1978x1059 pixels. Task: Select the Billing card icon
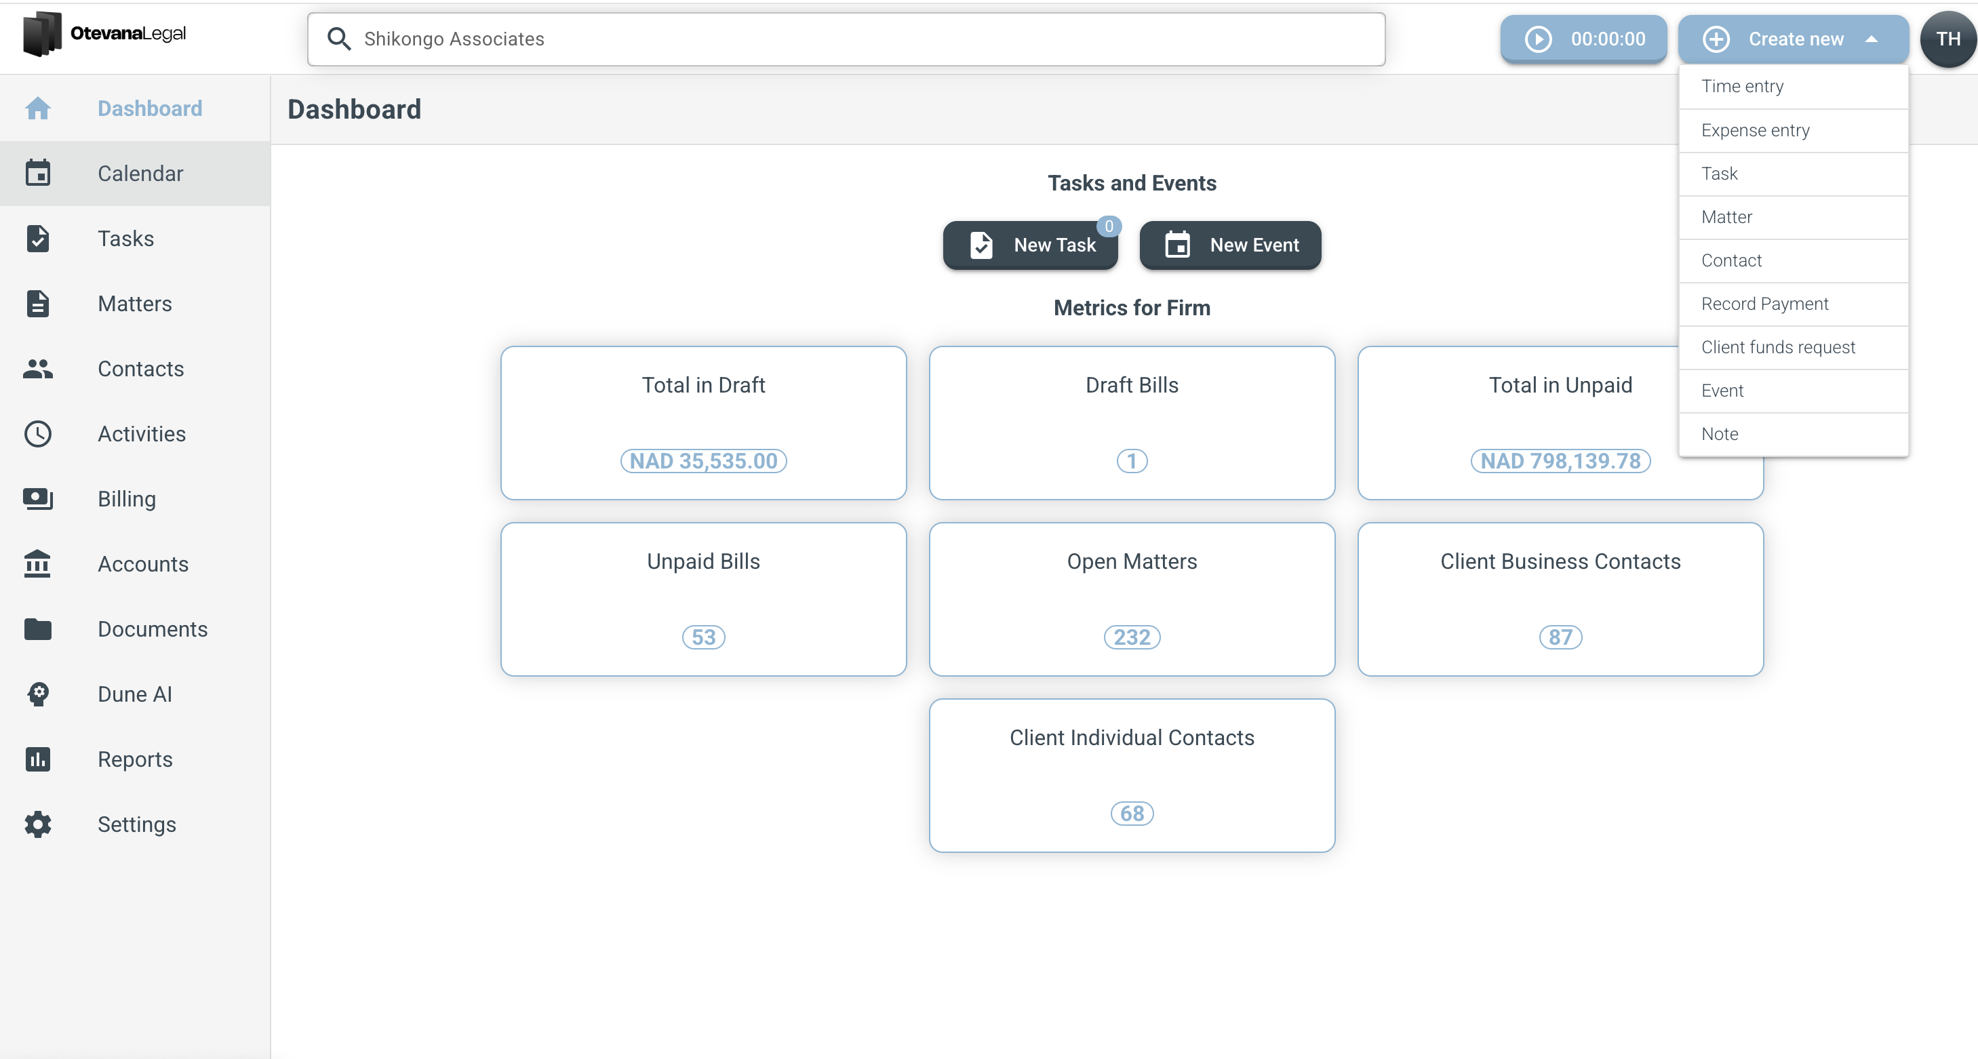pos(39,498)
